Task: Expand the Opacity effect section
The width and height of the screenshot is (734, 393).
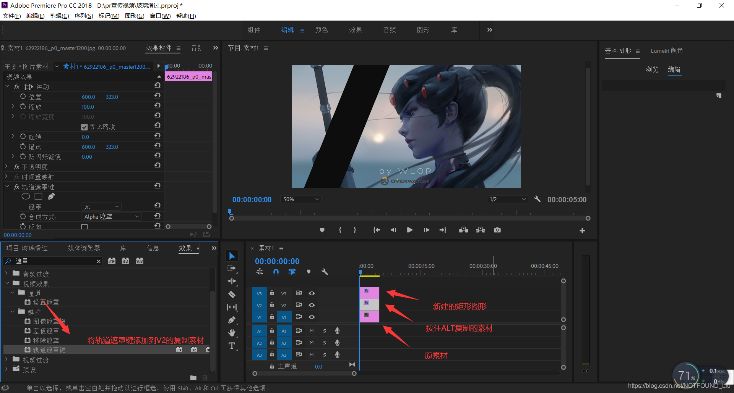Action: point(6,166)
